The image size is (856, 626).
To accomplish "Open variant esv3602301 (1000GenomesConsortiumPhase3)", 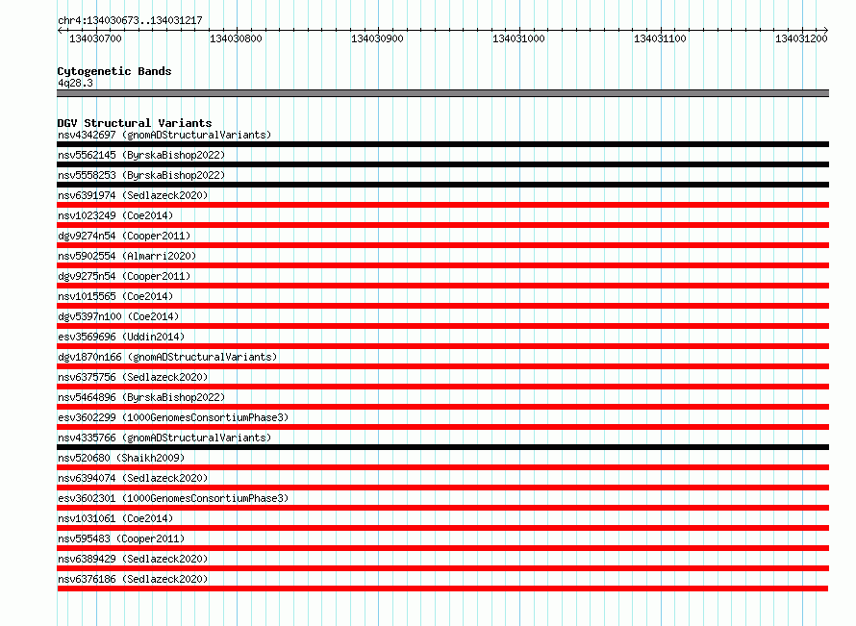I will point(173,498).
